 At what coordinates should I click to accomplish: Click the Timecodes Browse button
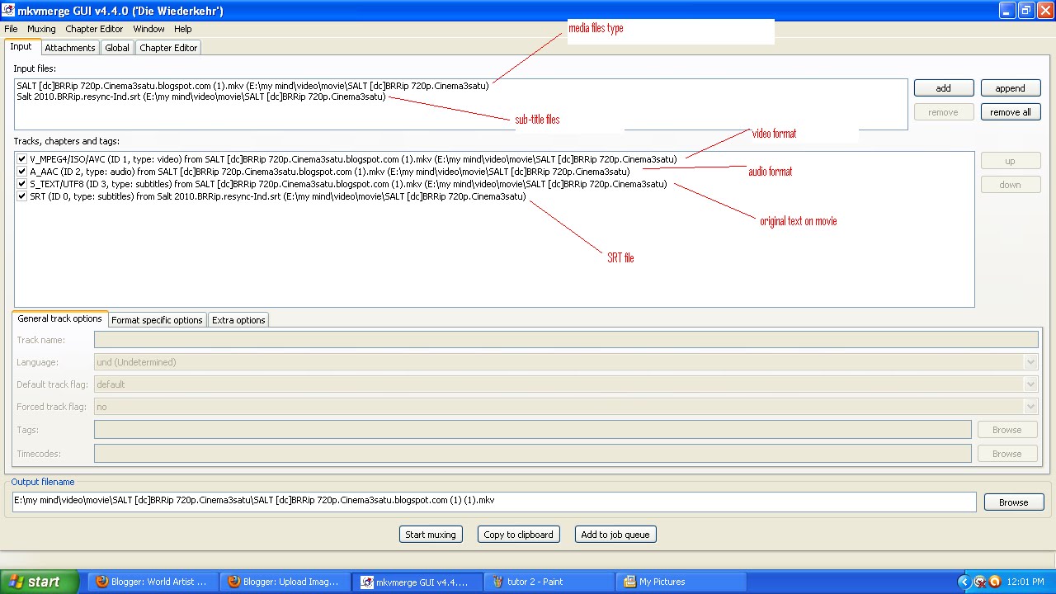click(x=1007, y=454)
